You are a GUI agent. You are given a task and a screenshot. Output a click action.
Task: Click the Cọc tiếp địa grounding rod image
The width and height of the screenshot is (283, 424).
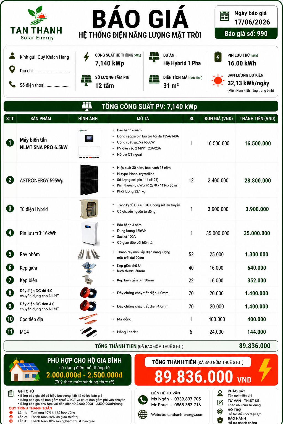[88, 319]
